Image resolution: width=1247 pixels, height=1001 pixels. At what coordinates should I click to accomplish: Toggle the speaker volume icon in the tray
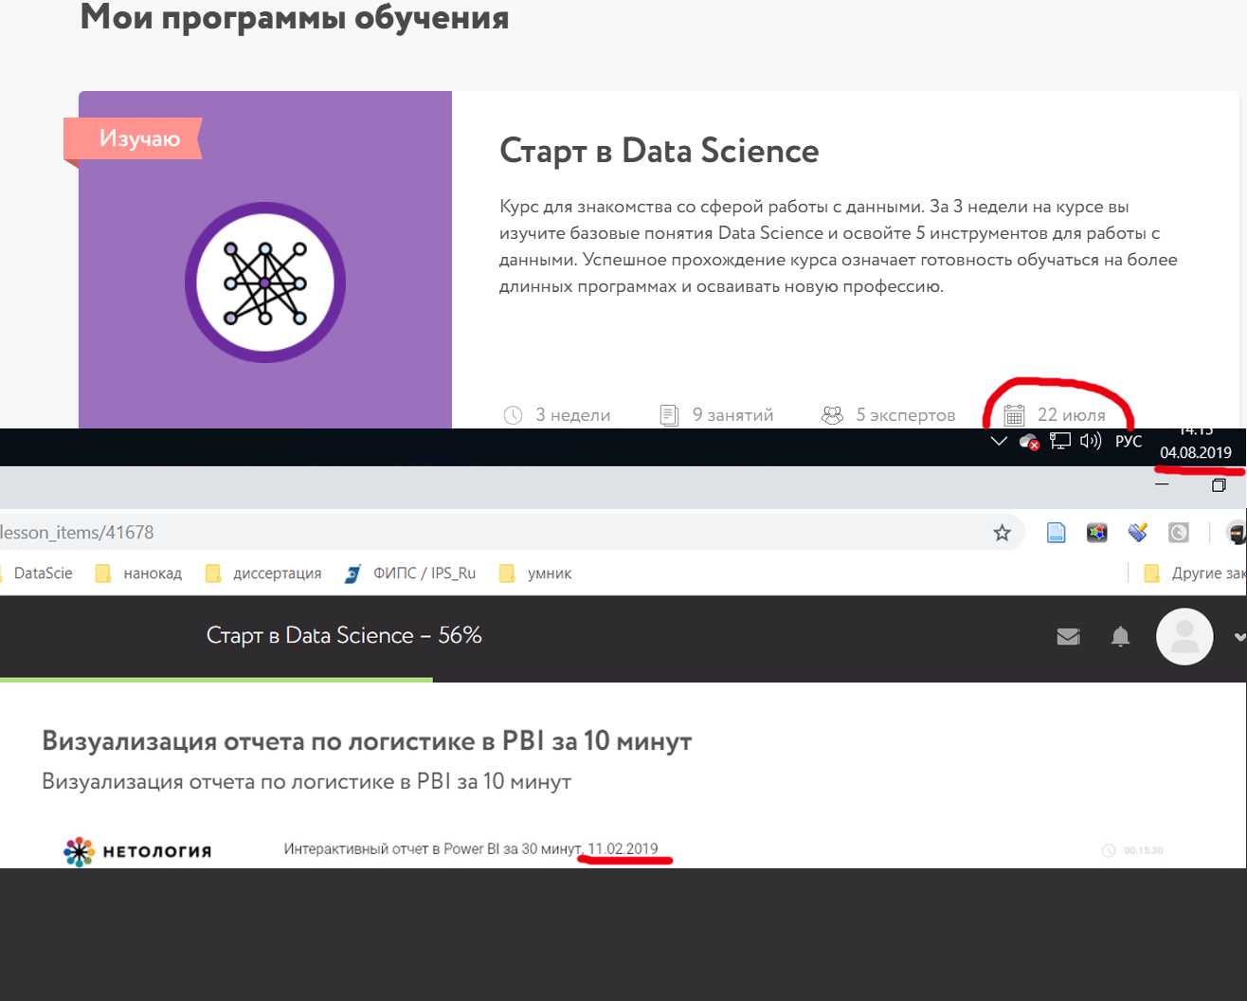[x=1090, y=441]
